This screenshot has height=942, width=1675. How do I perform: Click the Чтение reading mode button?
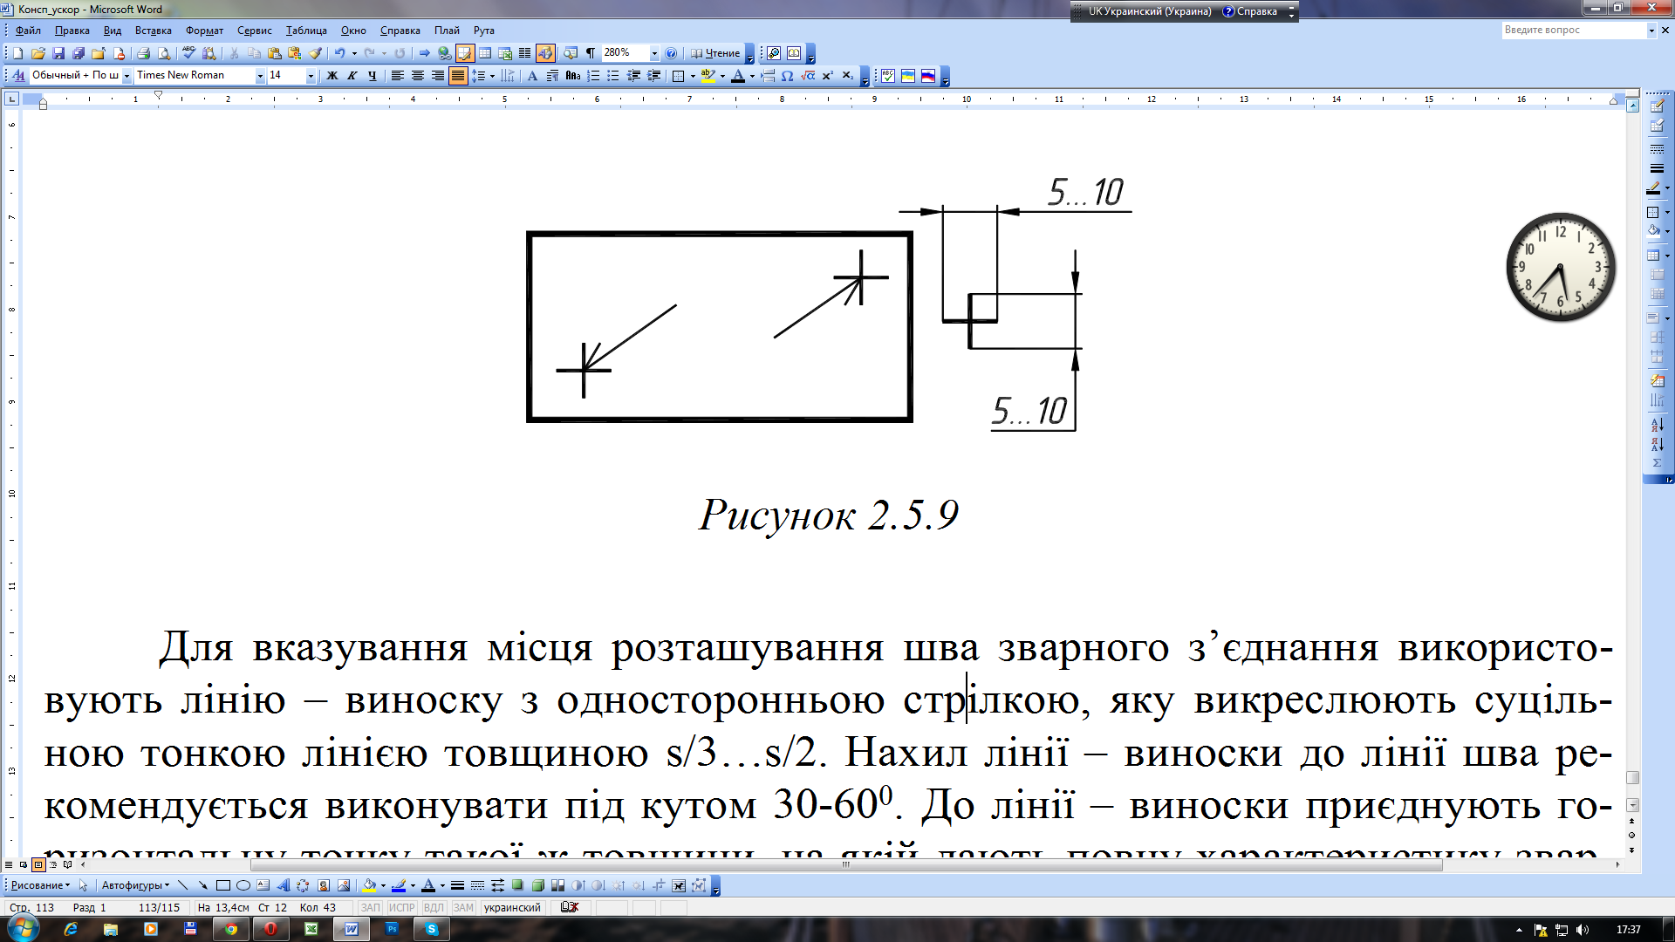[x=715, y=53]
